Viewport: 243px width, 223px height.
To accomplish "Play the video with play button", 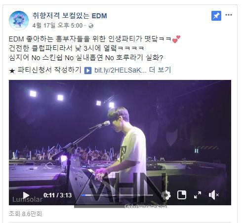I will (26, 195).
